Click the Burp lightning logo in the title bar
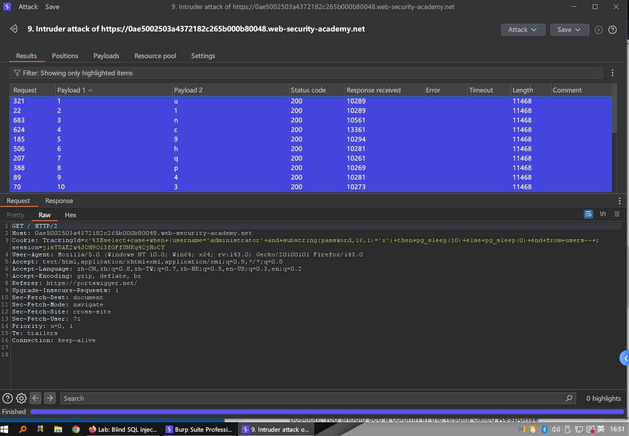The image size is (629, 436). point(7,7)
